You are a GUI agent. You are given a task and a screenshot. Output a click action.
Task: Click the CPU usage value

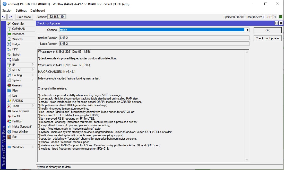point(274,17)
